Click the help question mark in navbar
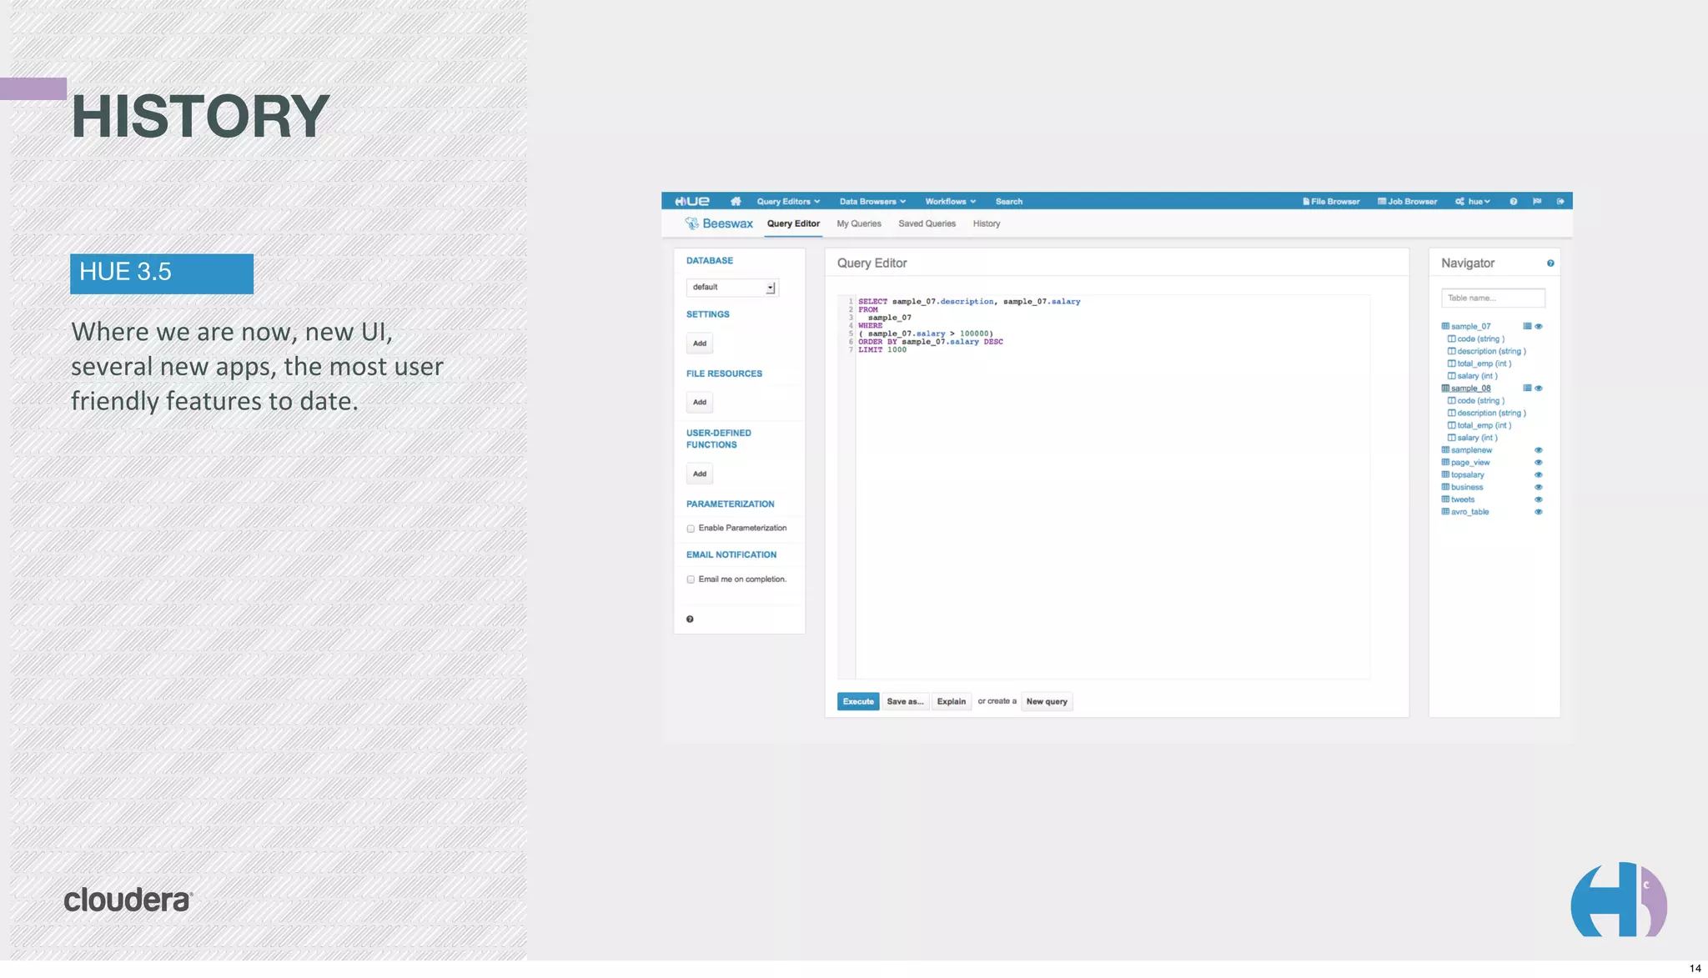 pos(1513,202)
